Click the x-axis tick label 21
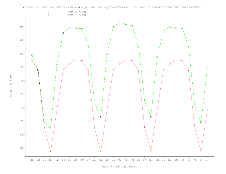 (x=76, y=160)
